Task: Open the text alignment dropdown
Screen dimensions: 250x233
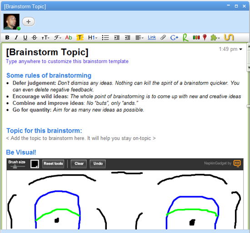Action: click(140, 38)
